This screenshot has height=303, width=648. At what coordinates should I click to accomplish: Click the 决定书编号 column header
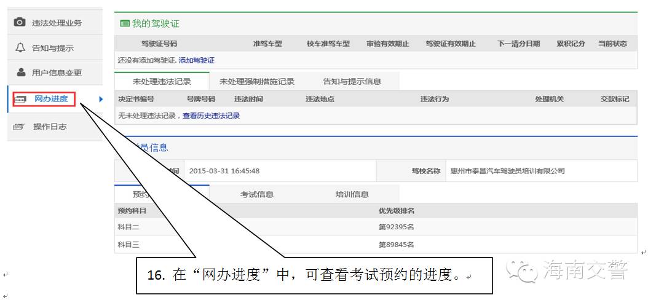136,99
